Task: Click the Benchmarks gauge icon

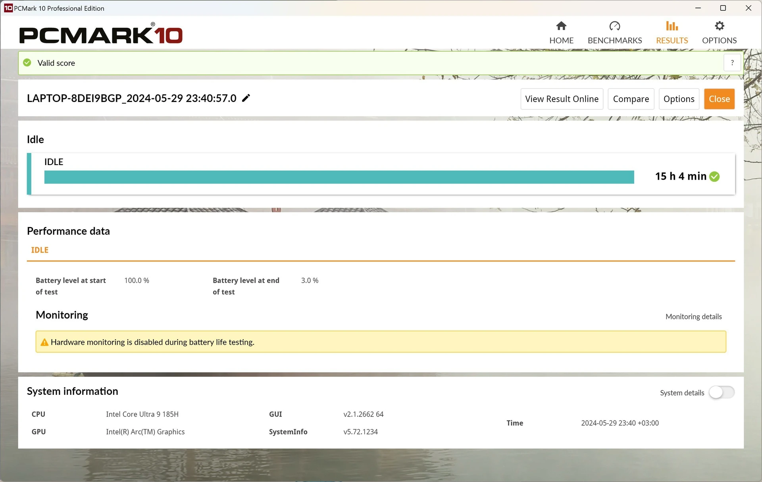Action: (614, 26)
